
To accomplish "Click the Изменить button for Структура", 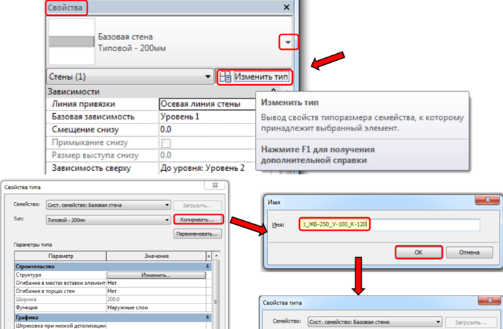I will (156, 275).
